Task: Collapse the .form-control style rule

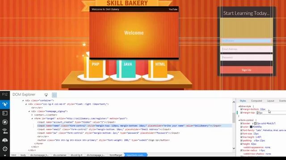Action: click(x=239, y=120)
